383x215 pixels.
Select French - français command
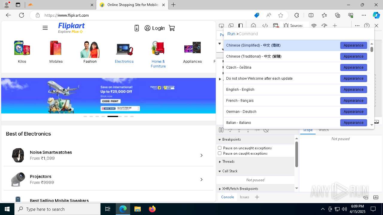[297, 101]
